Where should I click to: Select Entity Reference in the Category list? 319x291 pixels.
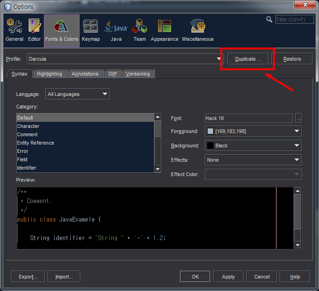tap(85, 143)
